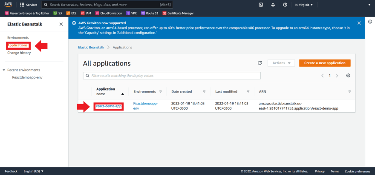Focus the filter results search field
Screen dimensions: 375x175
click(x=172, y=76)
